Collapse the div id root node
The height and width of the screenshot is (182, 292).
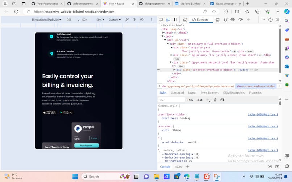click(x=165, y=40)
